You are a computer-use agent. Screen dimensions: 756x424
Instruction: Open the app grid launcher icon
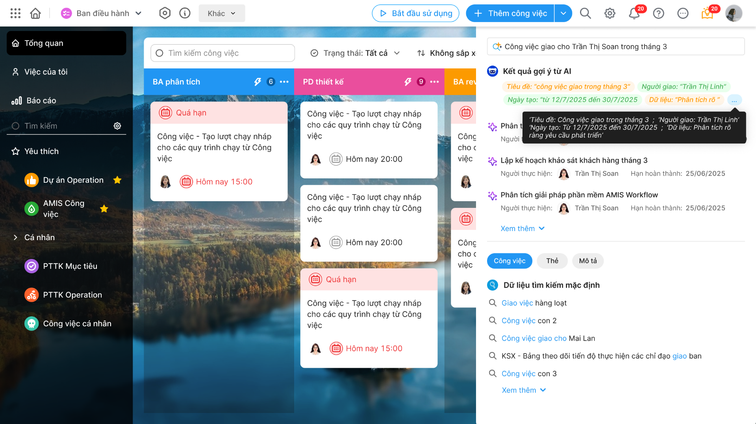tap(15, 13)
